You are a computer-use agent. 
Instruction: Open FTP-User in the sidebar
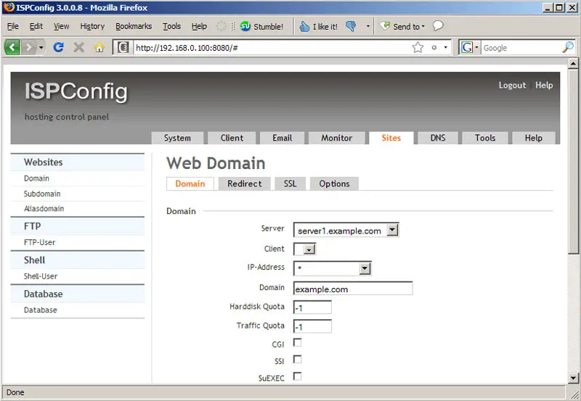click(x=39, y=242)
